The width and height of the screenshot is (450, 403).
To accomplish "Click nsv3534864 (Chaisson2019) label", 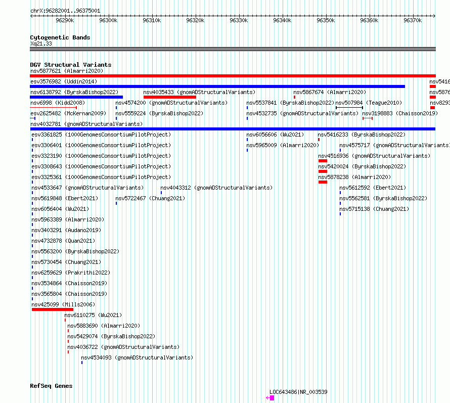I will 69,283.
